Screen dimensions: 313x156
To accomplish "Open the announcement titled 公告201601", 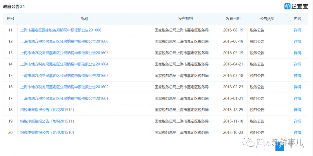I will tap(64, 98).
